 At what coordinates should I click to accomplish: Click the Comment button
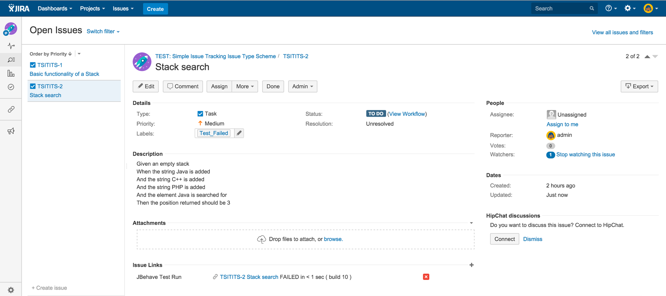coord(183,86)
